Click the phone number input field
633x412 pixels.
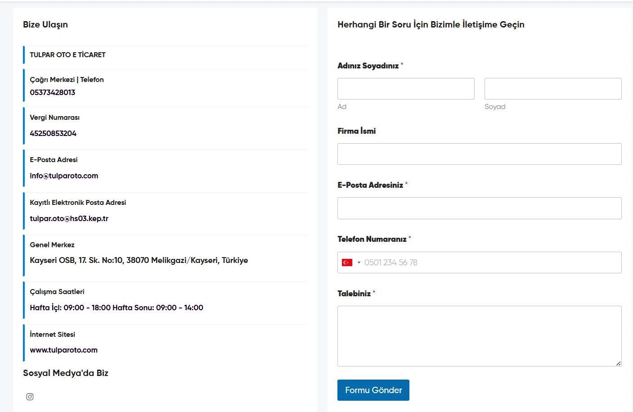(490, 263)
